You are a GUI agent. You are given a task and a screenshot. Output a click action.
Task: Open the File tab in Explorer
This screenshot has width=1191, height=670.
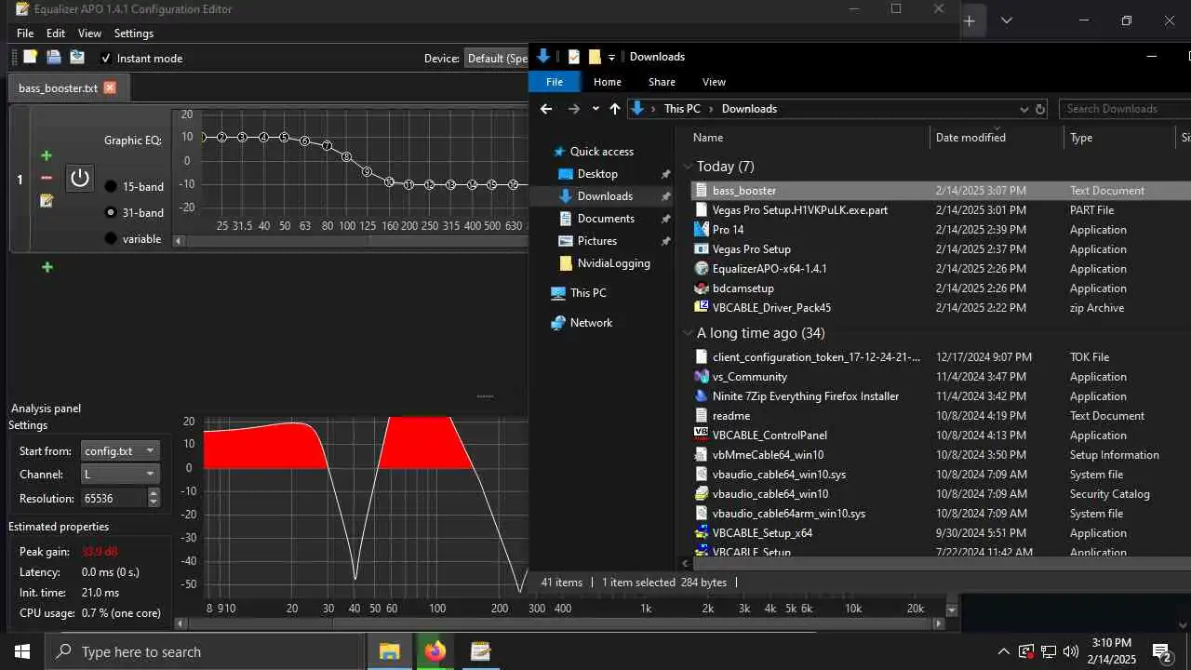555,82
